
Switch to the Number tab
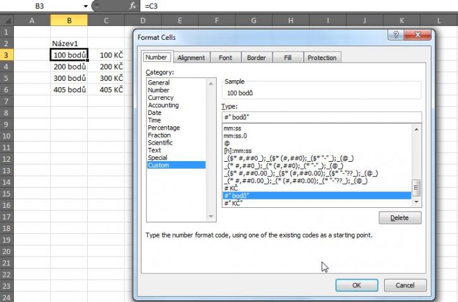pyautogui.click(x=156, y=57)
